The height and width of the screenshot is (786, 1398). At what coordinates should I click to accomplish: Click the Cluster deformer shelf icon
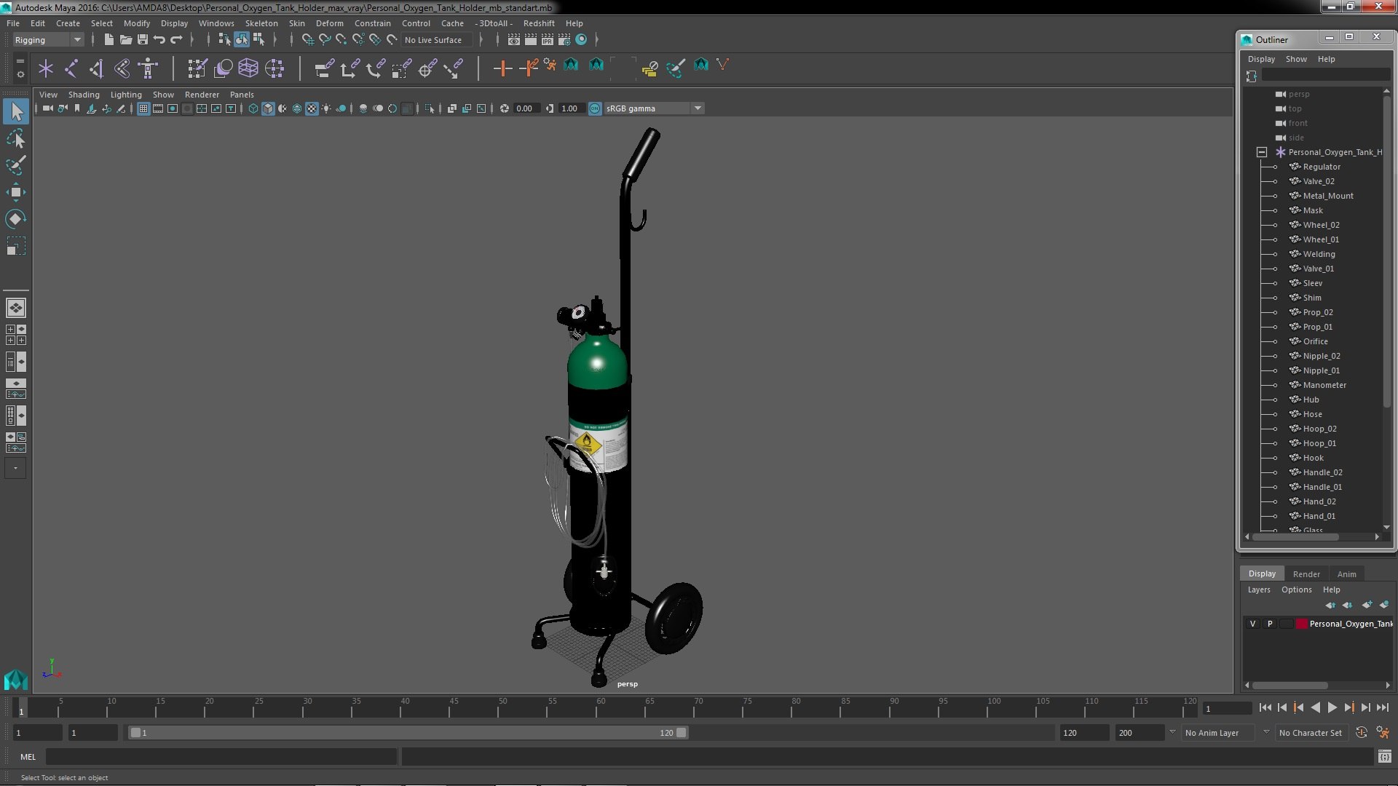point(274,69)
